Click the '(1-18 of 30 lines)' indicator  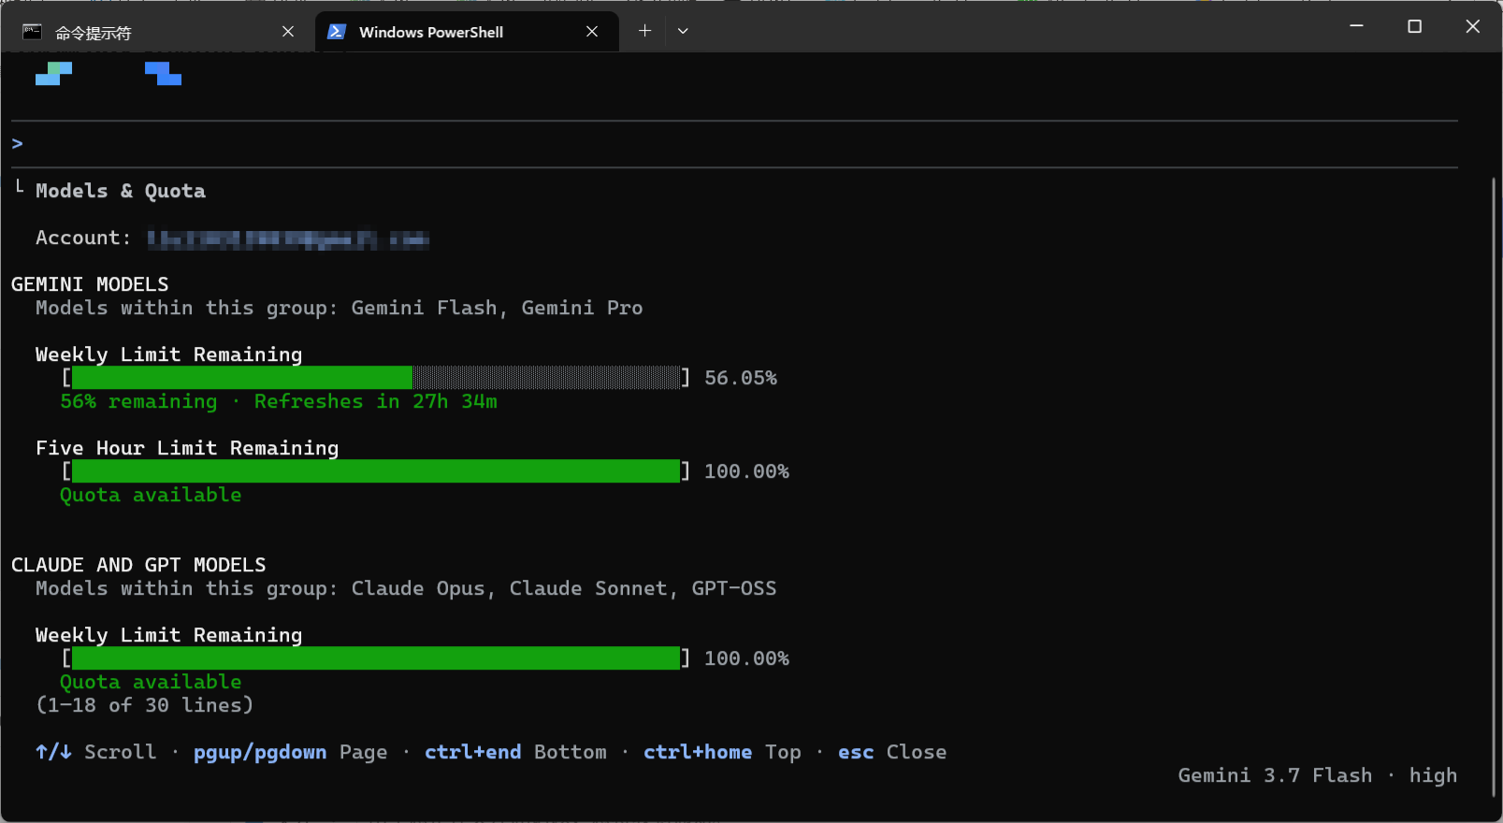[x=145, y=705]
